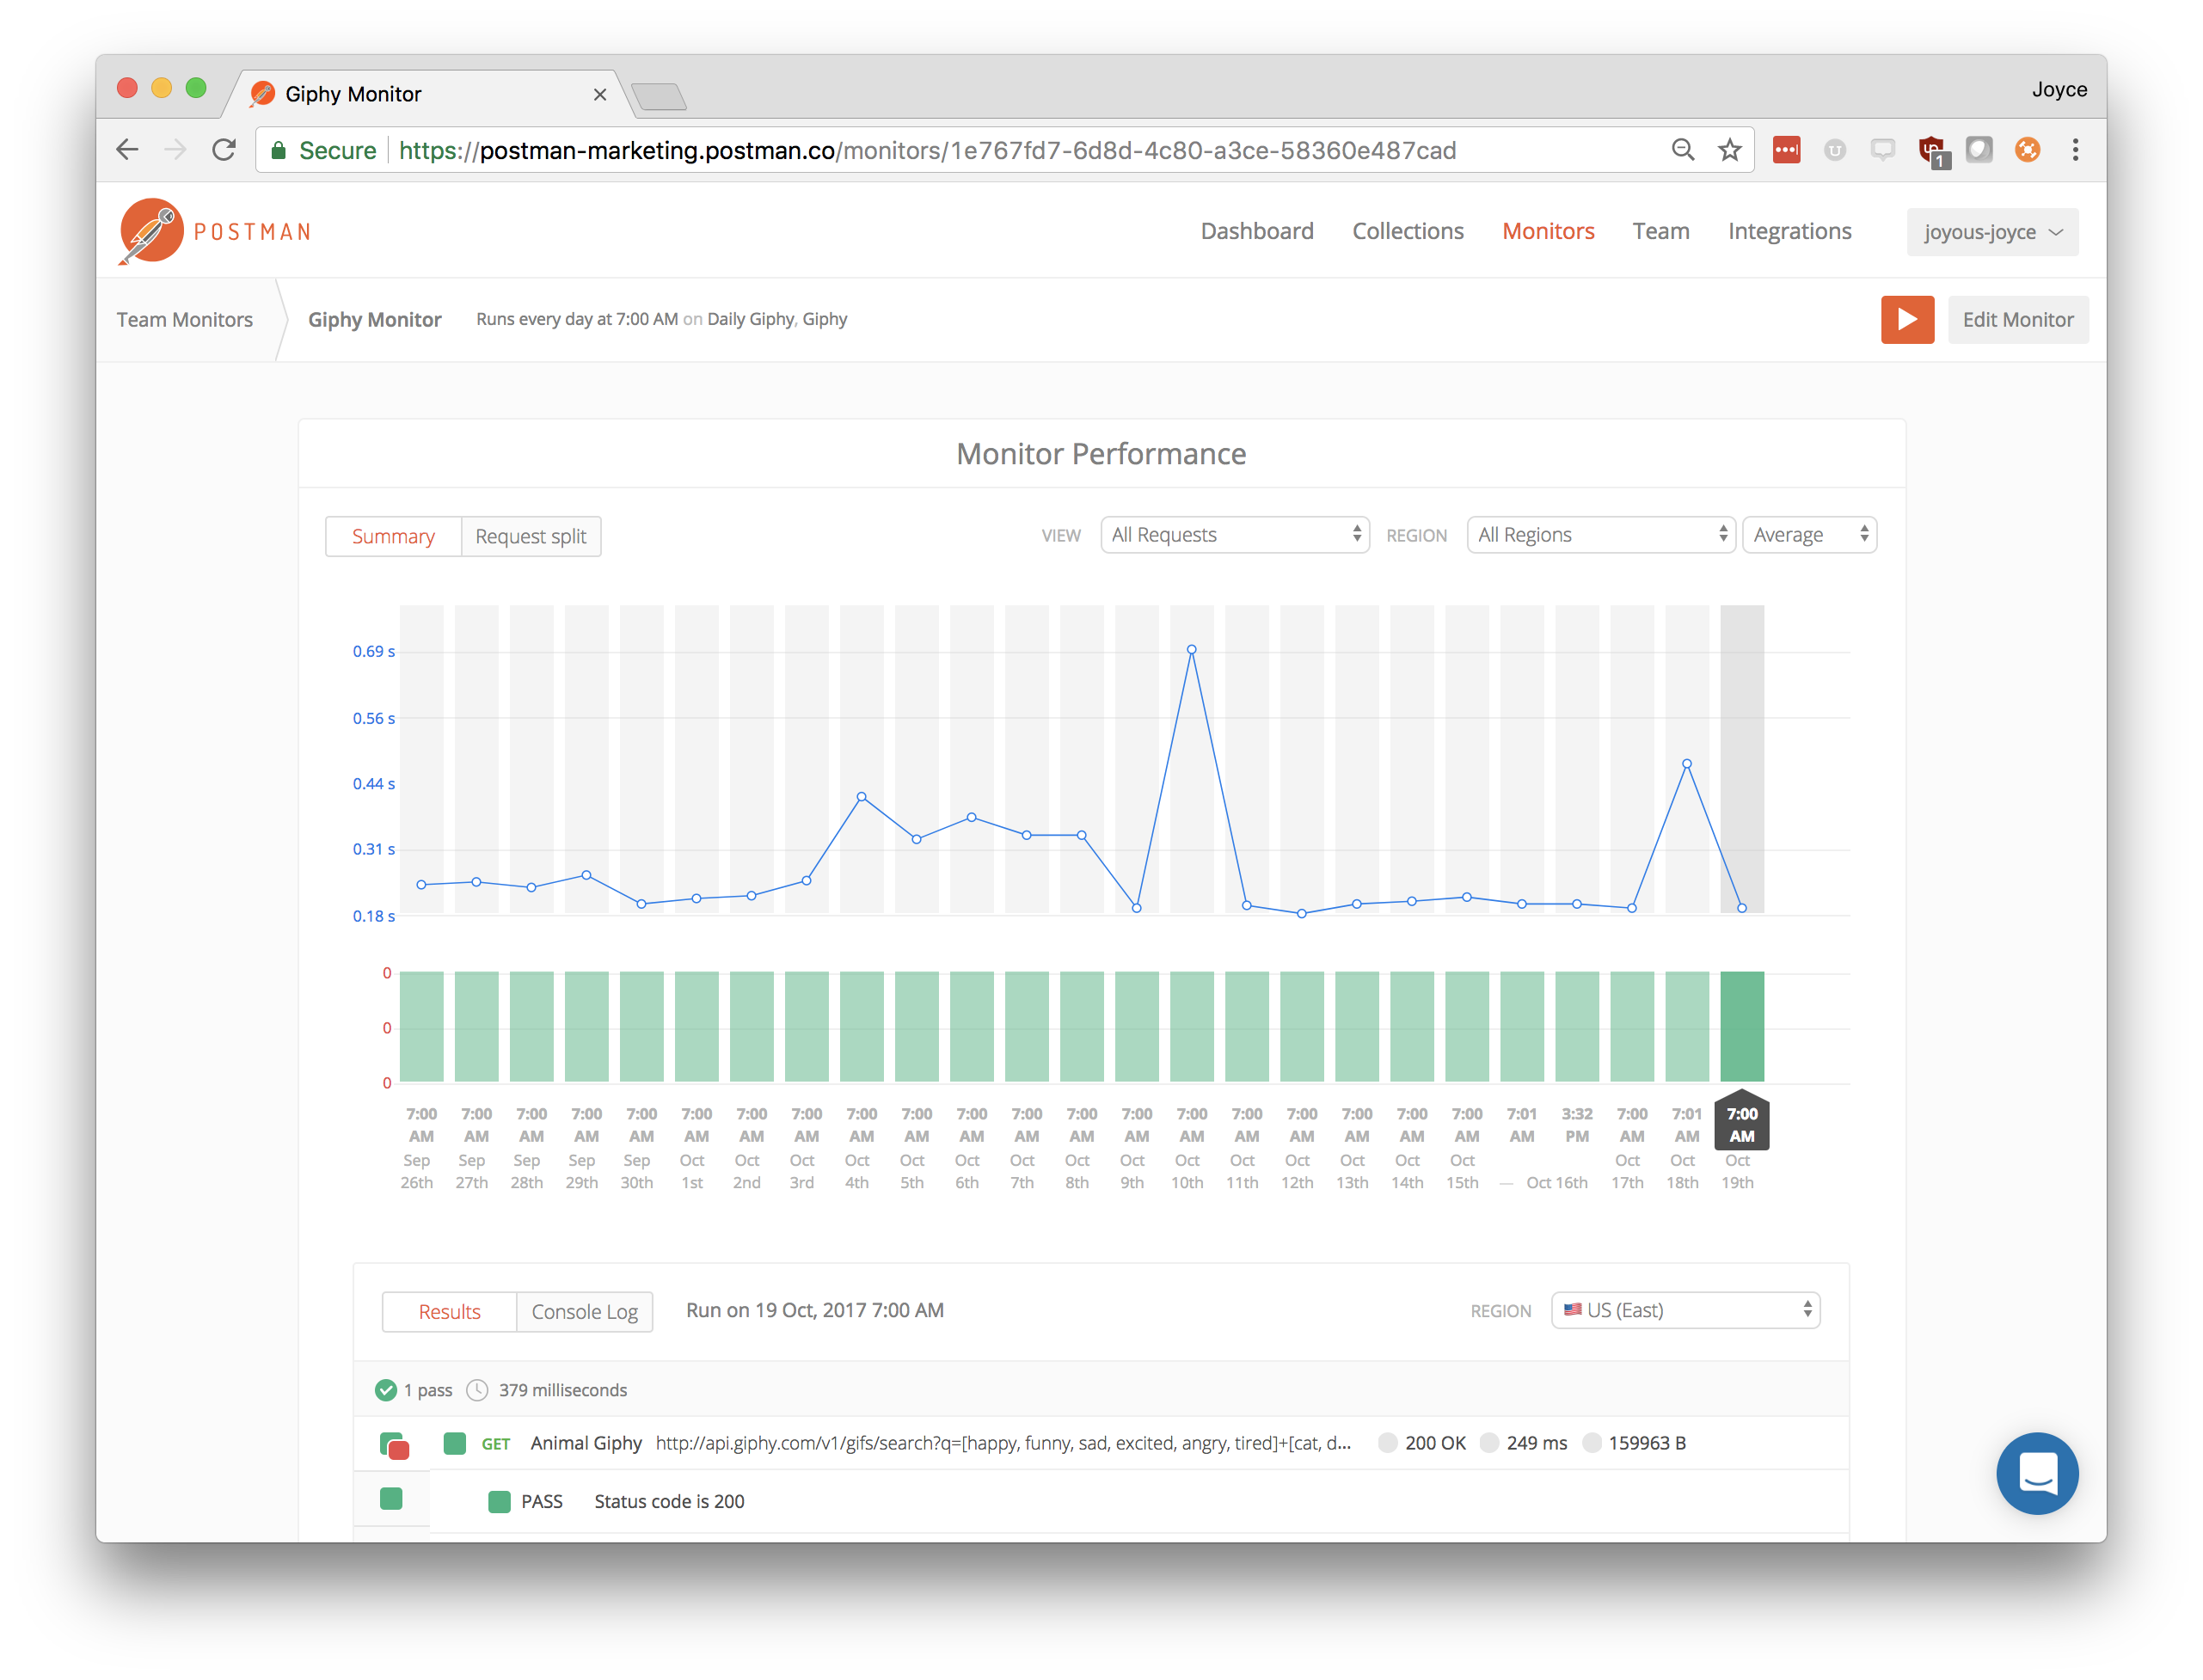Open Chrome three-dot menu
This screenshot has width=2203, height=1680.
2075,150
